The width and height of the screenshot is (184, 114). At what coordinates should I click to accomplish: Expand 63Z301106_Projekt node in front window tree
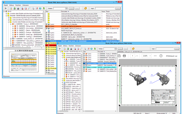63,82
